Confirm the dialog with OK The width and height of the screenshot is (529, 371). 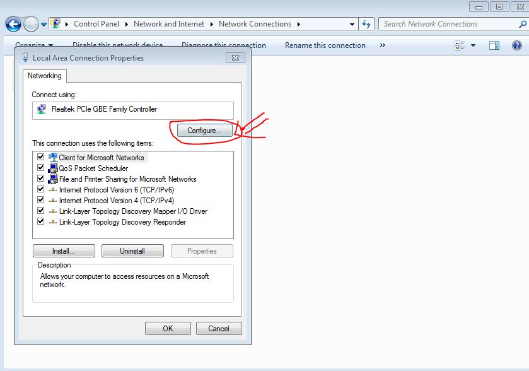(x=168, y=329)
